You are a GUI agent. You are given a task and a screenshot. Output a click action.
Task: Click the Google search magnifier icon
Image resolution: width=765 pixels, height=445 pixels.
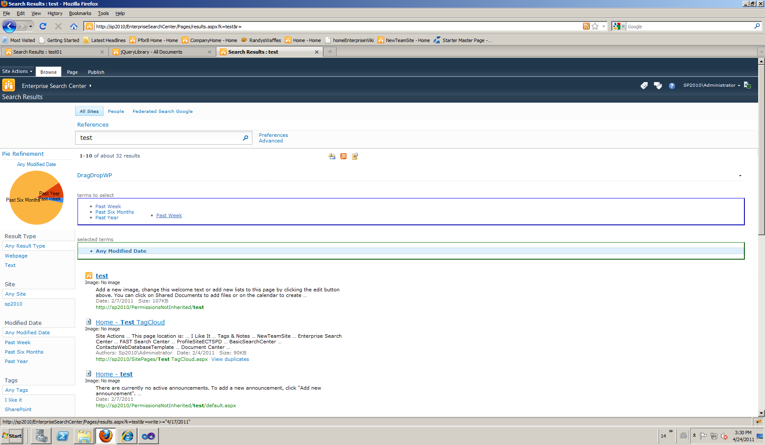(x=757, y=26)
